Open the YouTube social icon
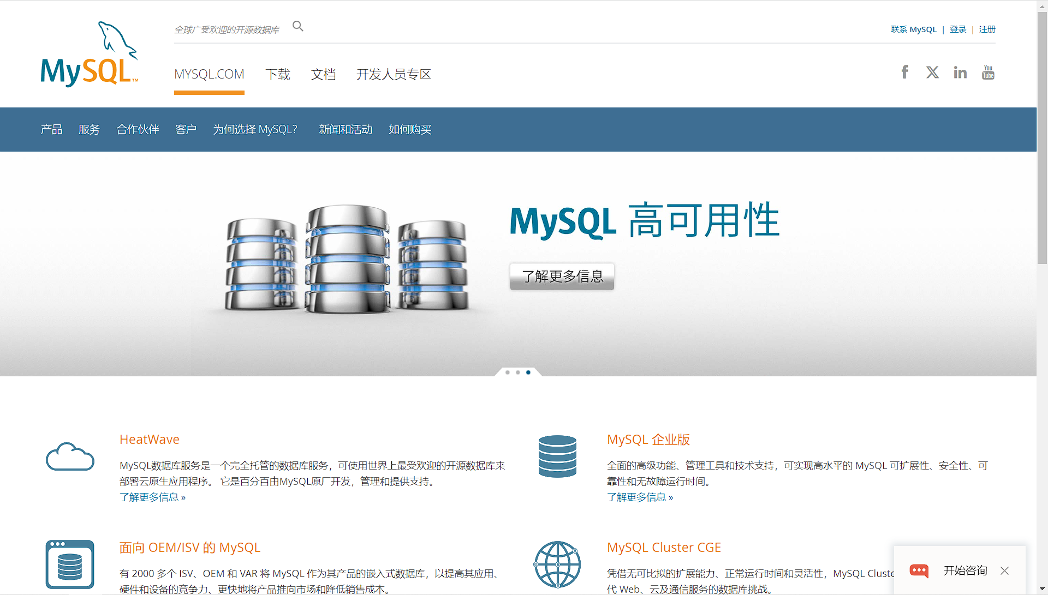This screenshot has width=1048, height=595. [x=988, y=72]
